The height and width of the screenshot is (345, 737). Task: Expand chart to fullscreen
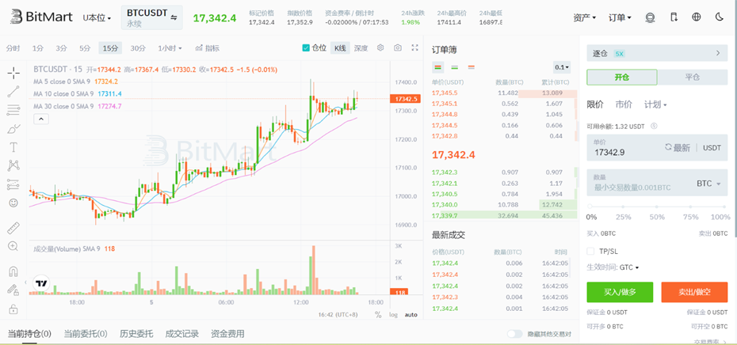click(414, 48)
